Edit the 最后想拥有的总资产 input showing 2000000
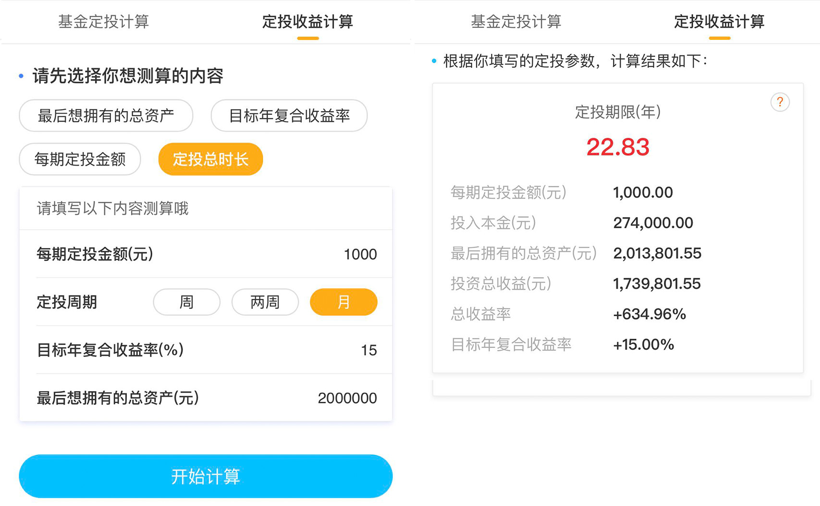This screenshot has width=820, height=506. (x=347, y=398)
